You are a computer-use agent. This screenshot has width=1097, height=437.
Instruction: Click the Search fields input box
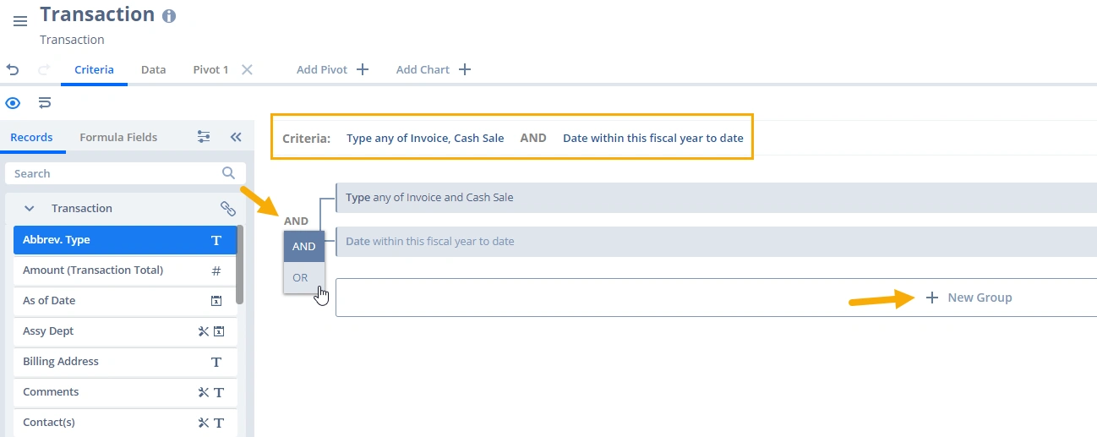click(114, 173)
